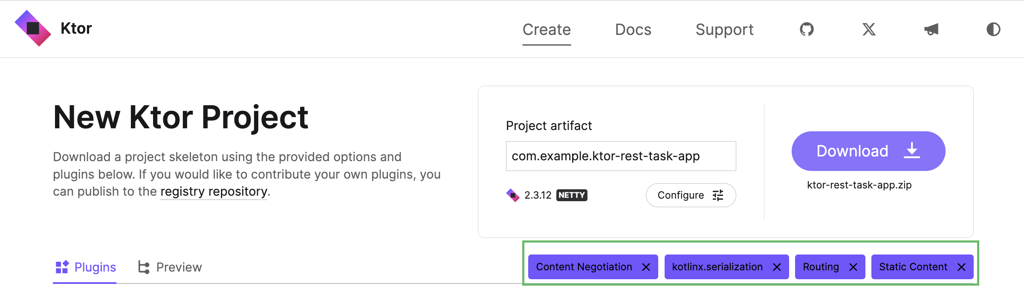Click the NETTY engine badge
Image resolution: width=1024 pixels, height=295 pixels.
point(572,195)
